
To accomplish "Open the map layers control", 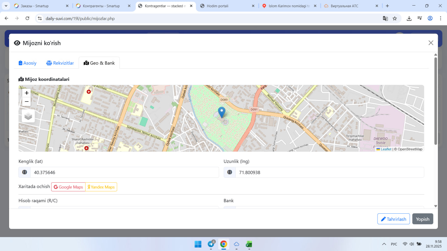I will (x=28, y=116).
